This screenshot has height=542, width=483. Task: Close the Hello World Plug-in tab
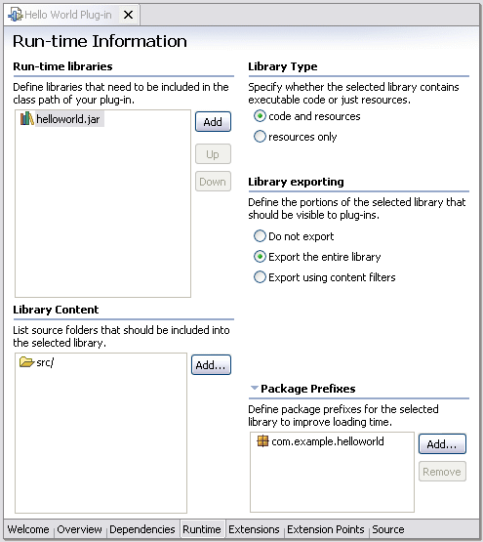[128, 15]
